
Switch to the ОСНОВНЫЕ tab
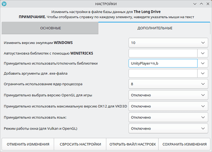point(50,28)
